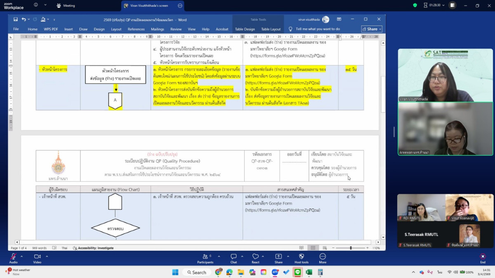
Task: Click the Save icon in Word
Action: (15, 19)
